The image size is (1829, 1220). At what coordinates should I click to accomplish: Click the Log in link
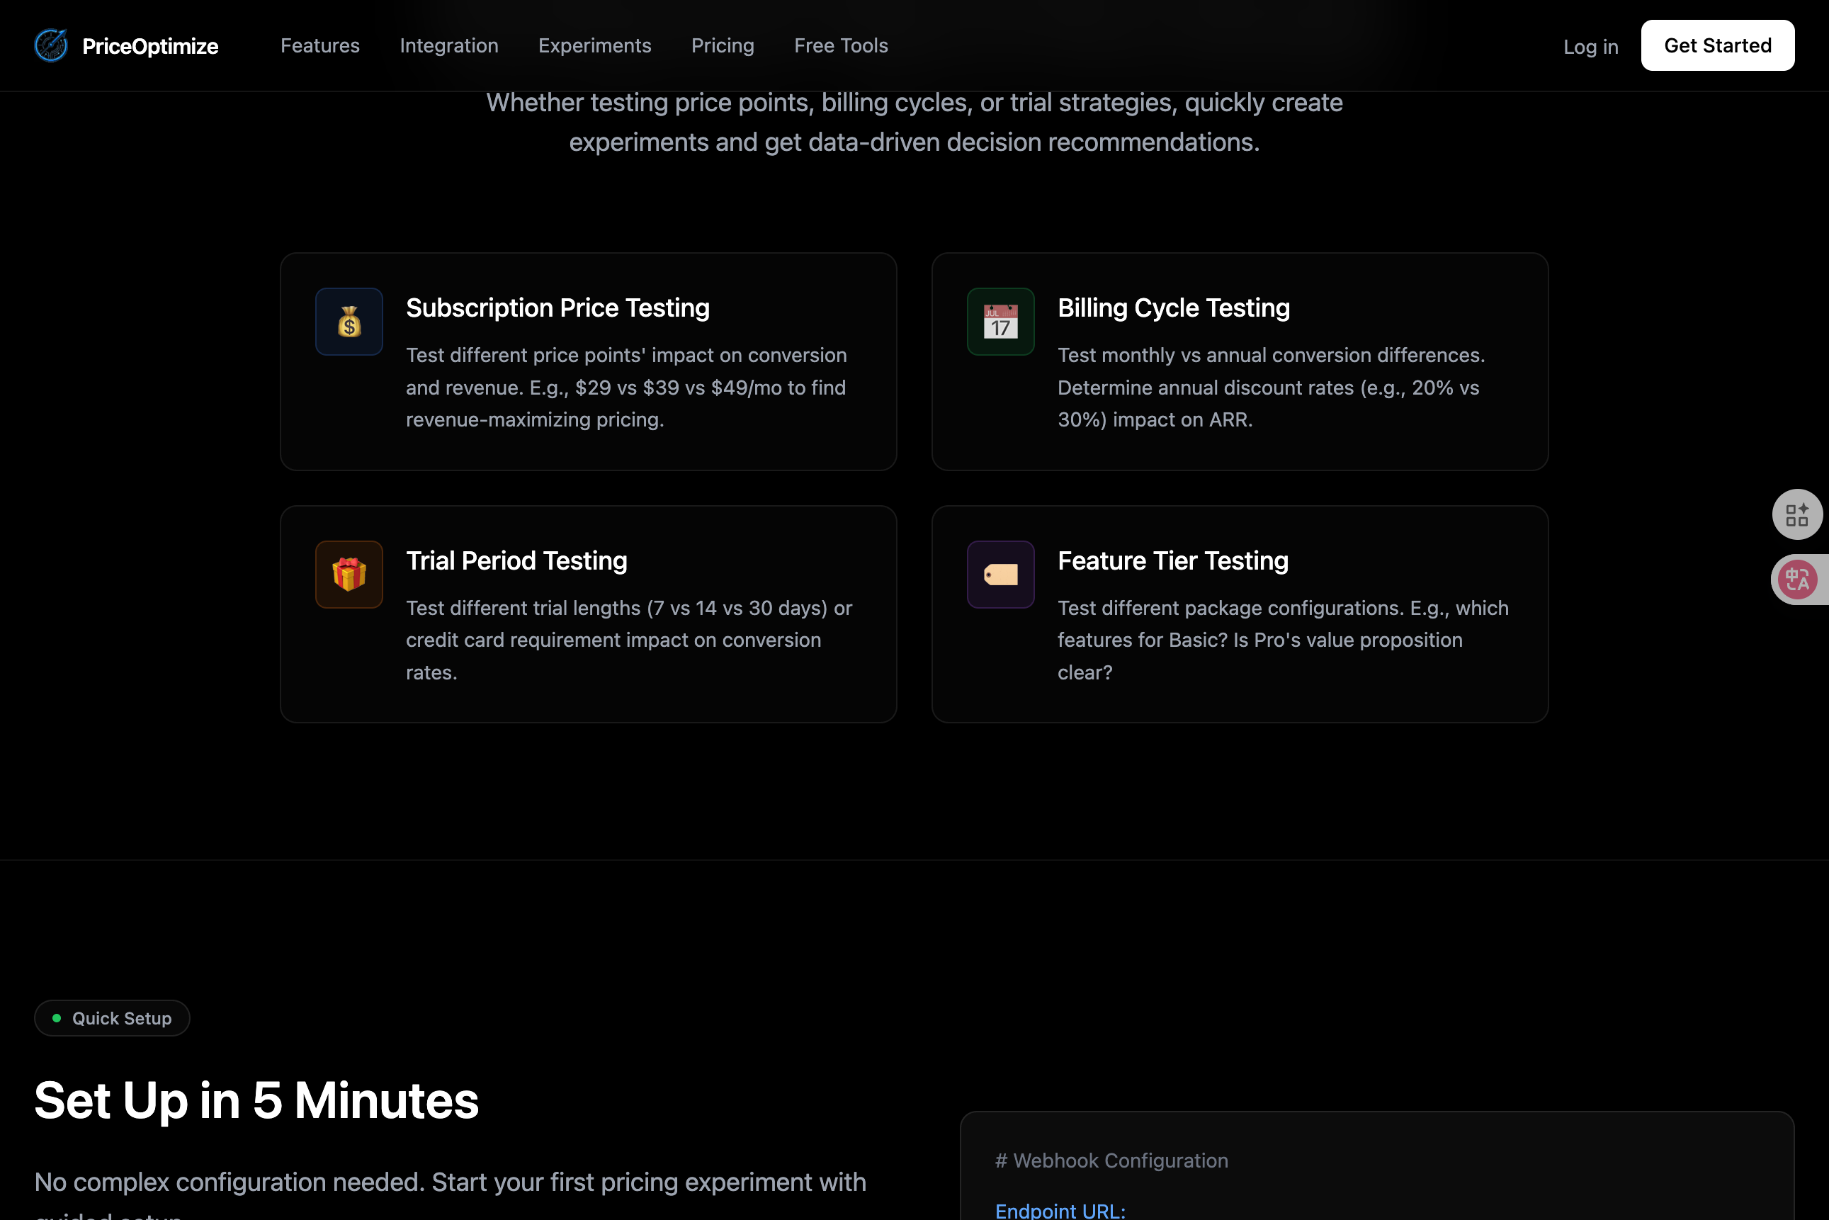(1590, 47)
